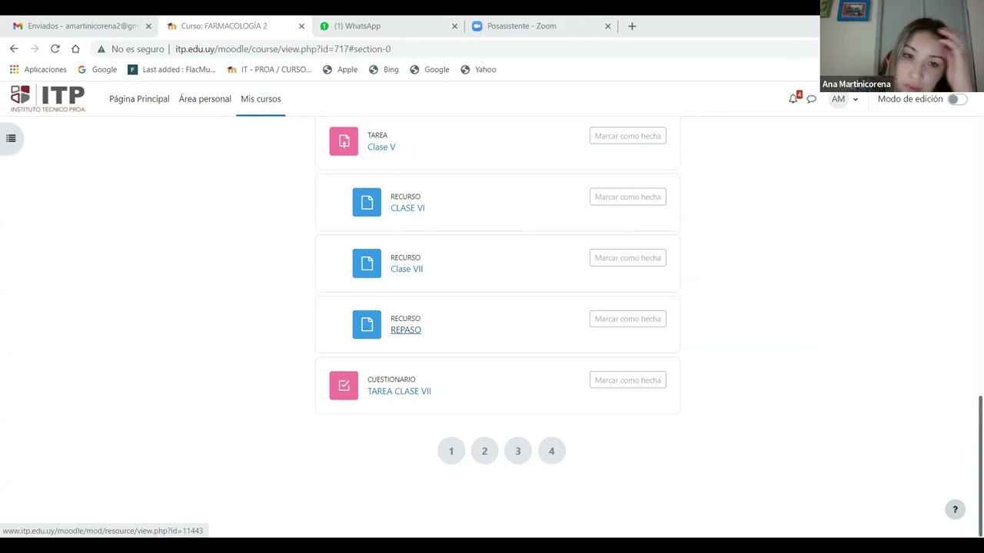Screen dimensions: 984x553
Task: Click the ITP Instituto Tecnico Proa logo
Action: [48, 99]
